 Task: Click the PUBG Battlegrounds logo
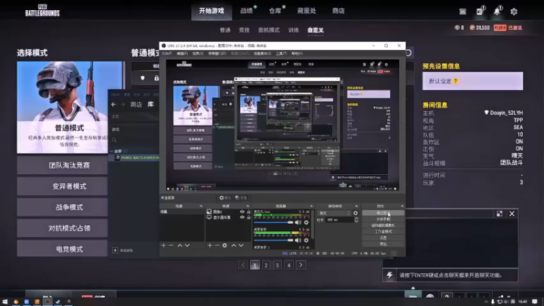42,10
